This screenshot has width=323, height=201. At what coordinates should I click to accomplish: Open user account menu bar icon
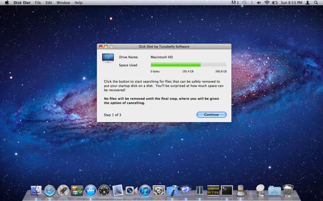(x=308, y=3)
